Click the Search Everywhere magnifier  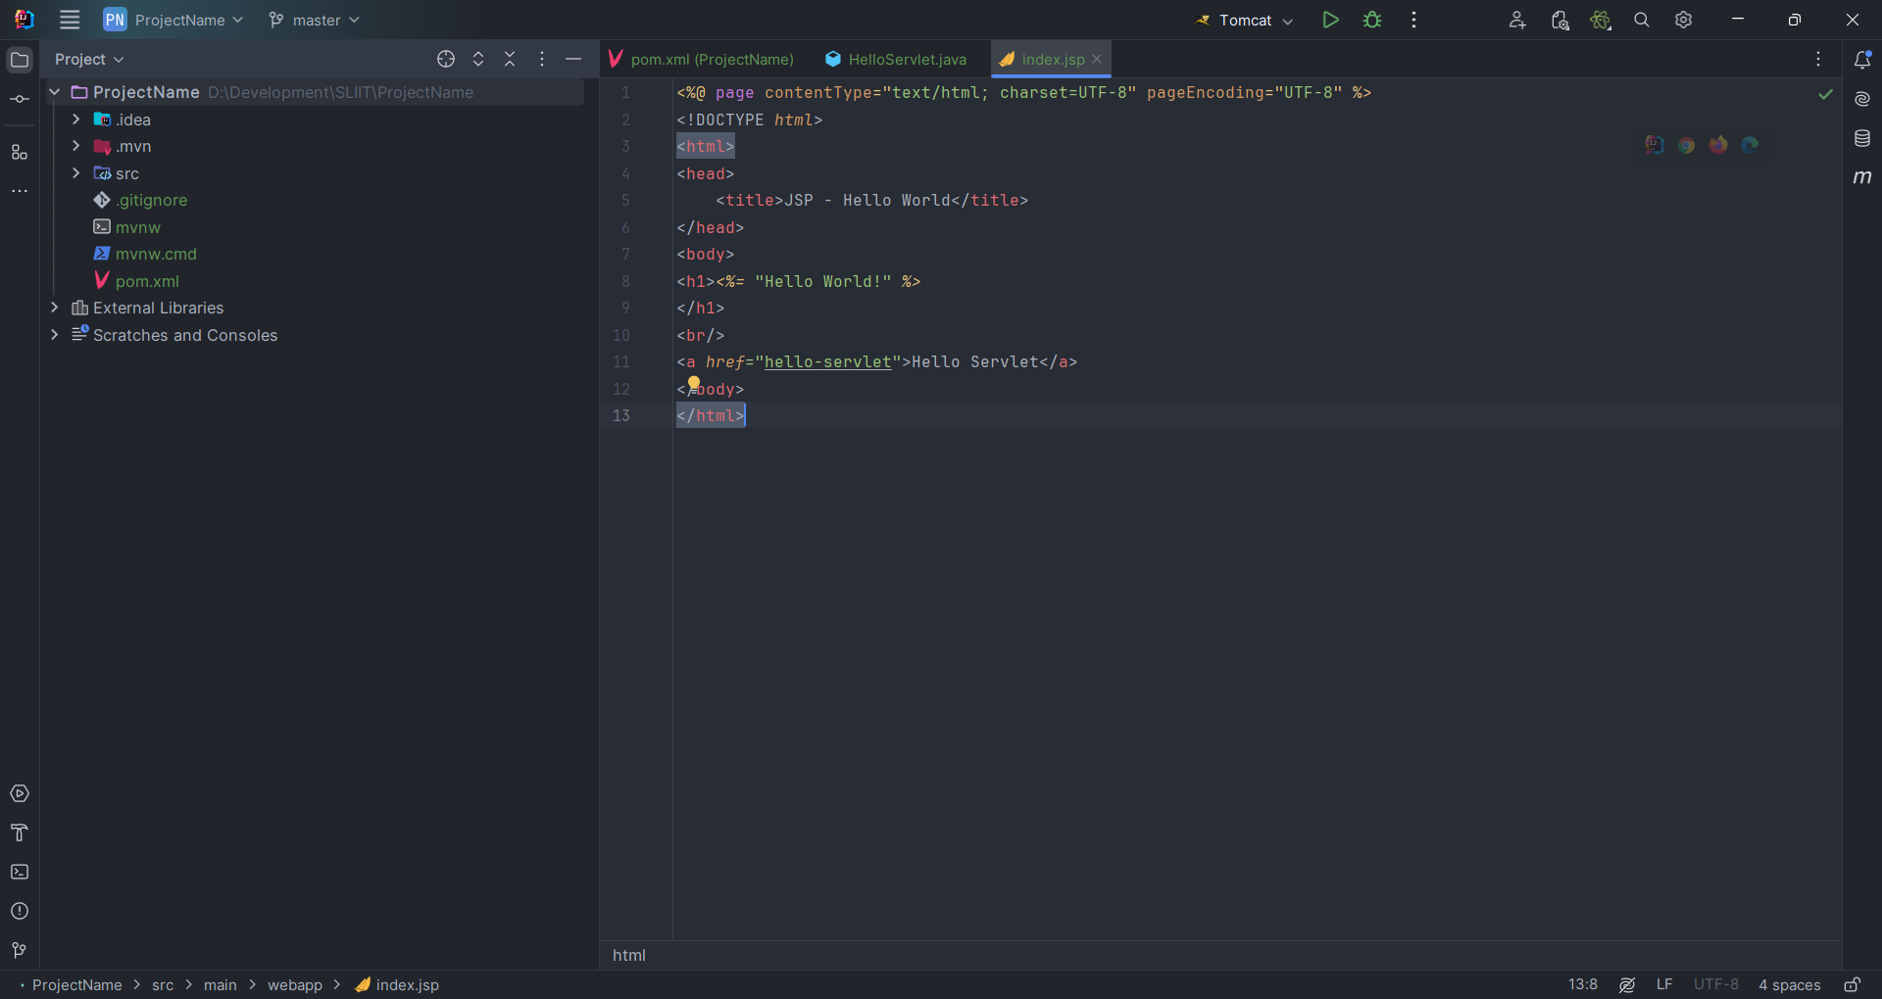[x=1642, y=20]
